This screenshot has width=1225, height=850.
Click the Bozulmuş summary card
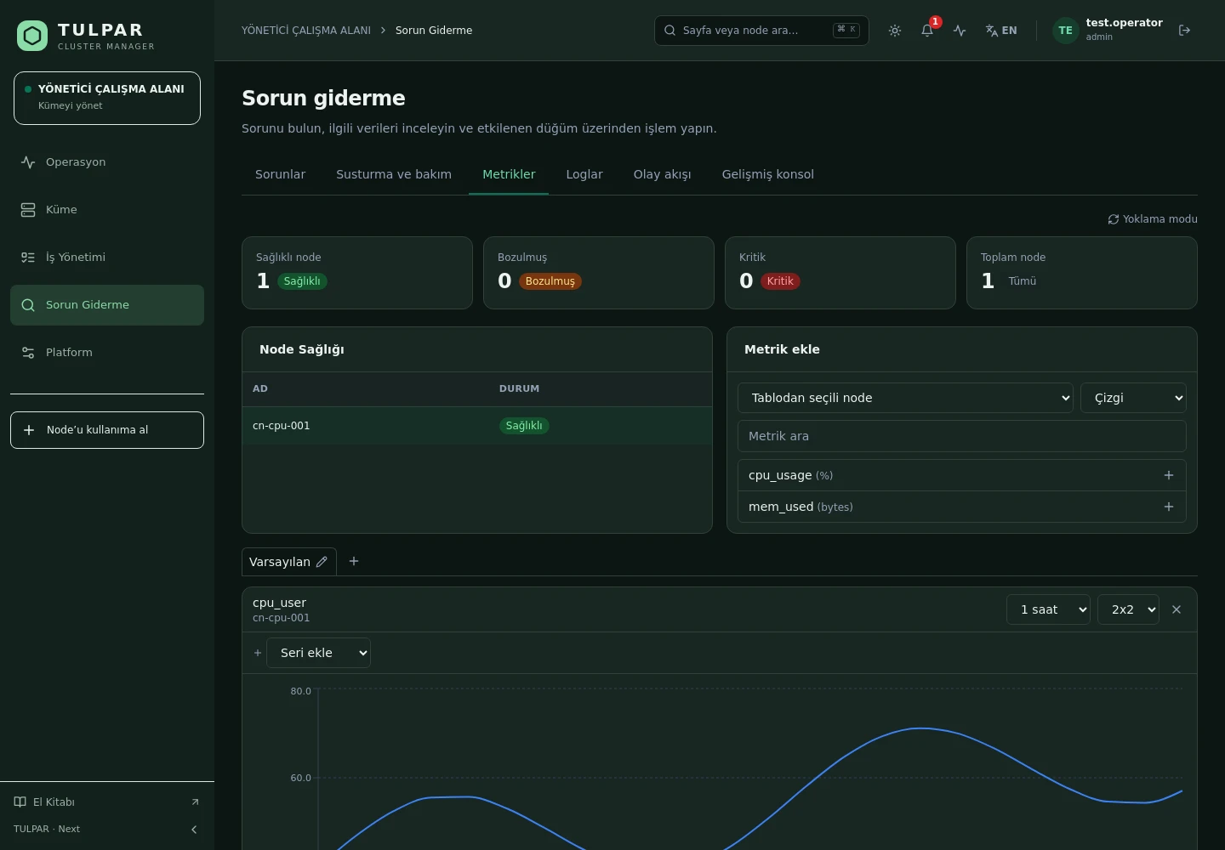point(599,273)
